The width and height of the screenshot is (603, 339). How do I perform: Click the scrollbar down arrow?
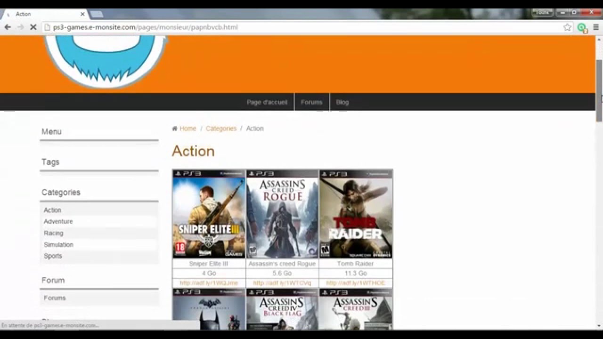click(x=599, y=325)
